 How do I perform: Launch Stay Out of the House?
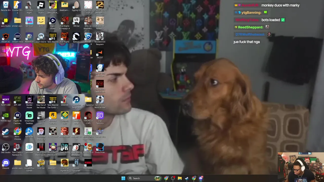click(41, 102)
